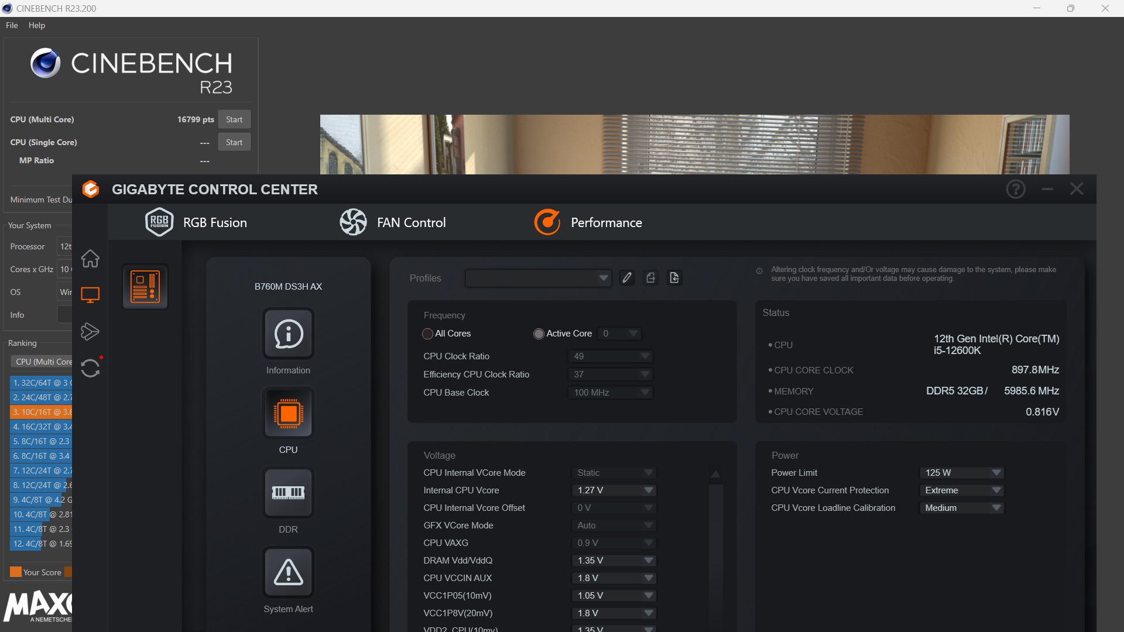Image resolution: width=1124 pixels, height=632 pixels.
Task: Open the System Alert warning icon
Action: coord(289,572)
